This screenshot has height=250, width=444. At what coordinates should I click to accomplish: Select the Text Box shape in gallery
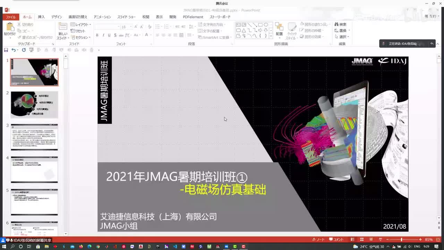[x=239, y=25]
